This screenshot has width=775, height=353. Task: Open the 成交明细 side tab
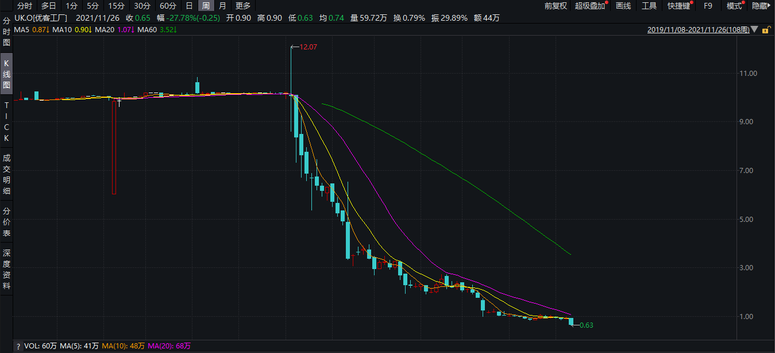(x=6, y=174)
